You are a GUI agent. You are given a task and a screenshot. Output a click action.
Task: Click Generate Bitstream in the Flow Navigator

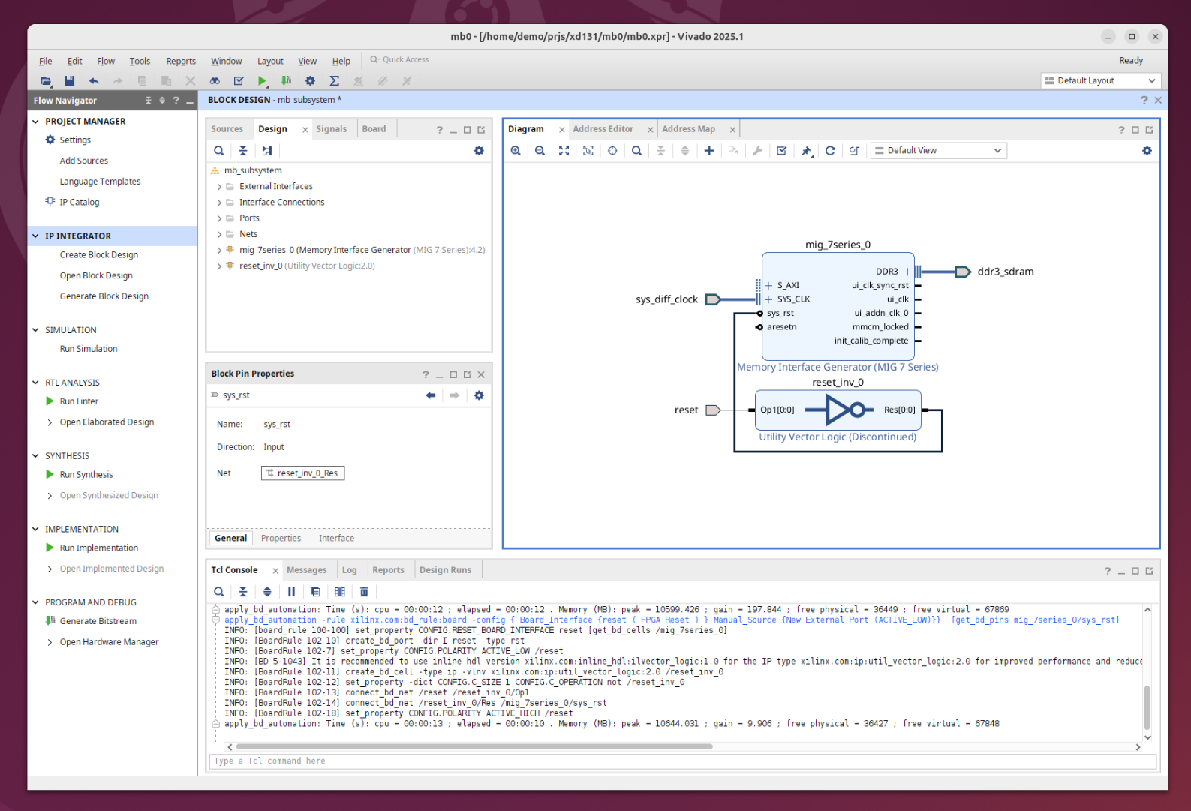pyautogui.click(x=98, y=621)
